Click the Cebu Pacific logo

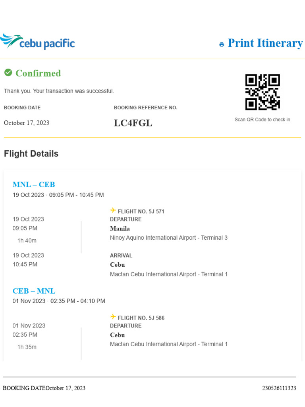[37, 42]
